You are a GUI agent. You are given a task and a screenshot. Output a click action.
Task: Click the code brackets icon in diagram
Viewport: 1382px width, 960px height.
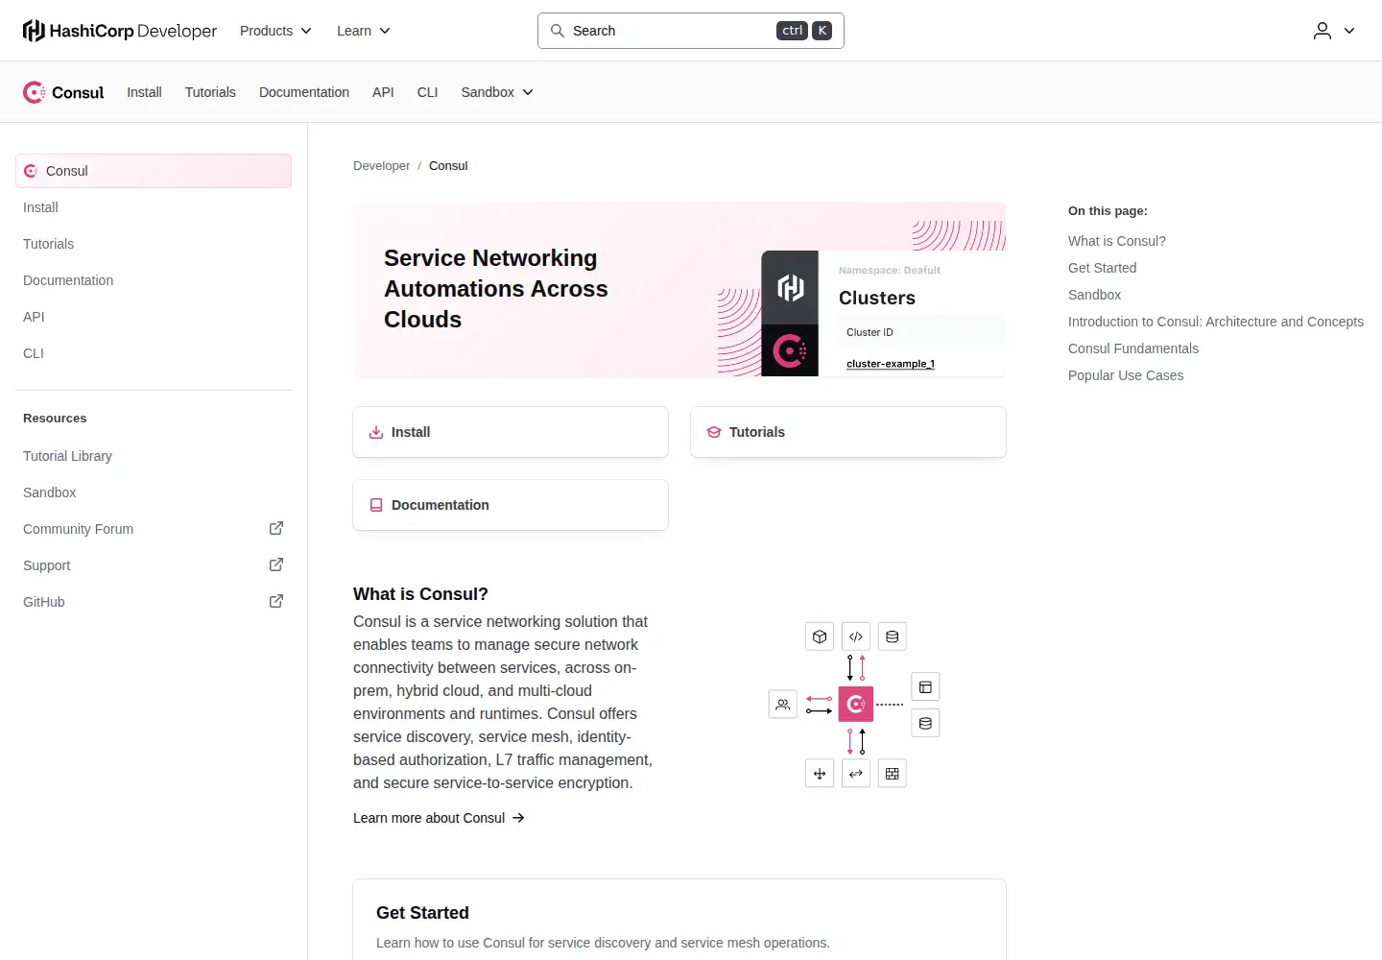click(856, 636)
